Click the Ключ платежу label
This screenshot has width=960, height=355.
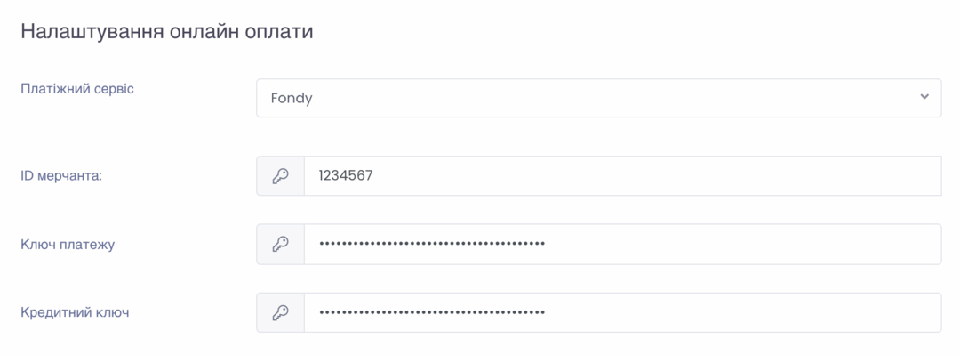tap(68, 245)
